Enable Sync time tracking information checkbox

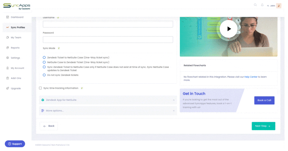[x=40, y=88]
